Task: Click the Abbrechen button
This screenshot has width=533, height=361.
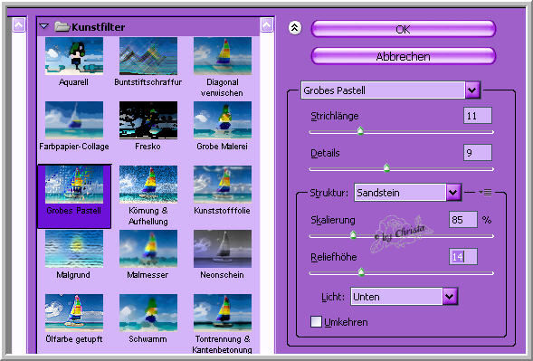Action: pos(404,56)
